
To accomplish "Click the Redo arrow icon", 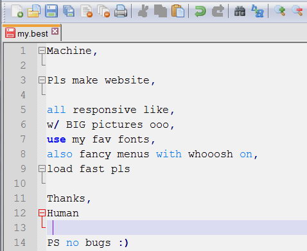I will [218, 11].
